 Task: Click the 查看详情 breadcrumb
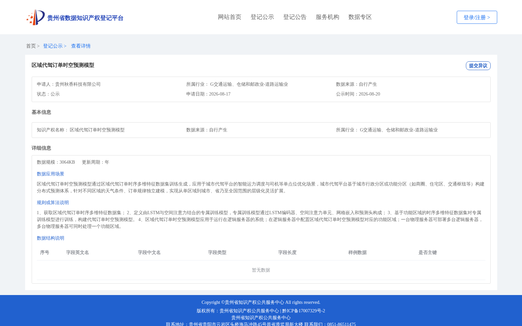81,46
